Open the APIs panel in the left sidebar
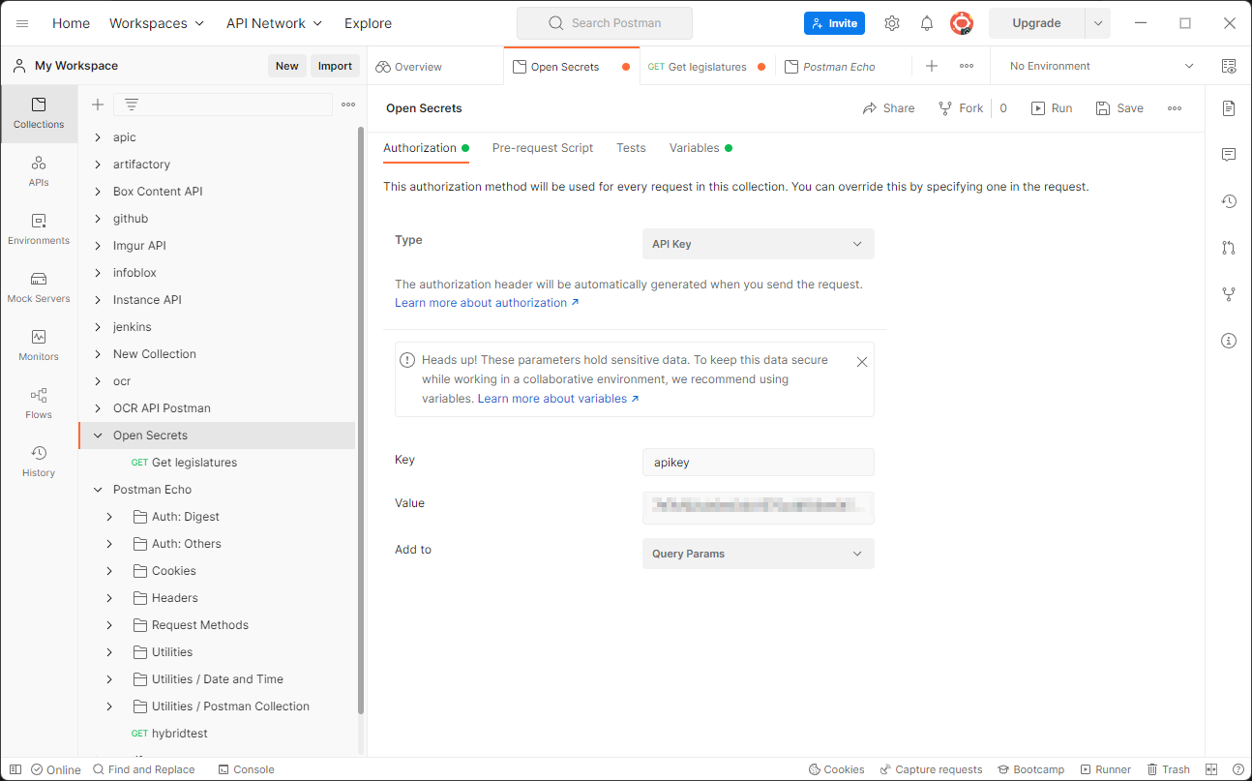 click(38, 172)
